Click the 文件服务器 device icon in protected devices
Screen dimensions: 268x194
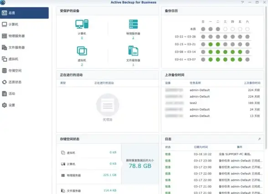[133, 51]
